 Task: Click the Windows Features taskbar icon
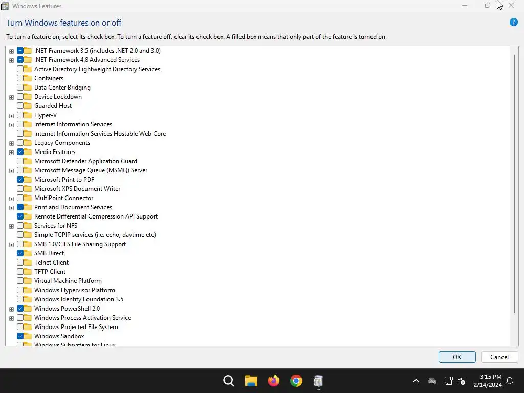[x=318, y=381]
